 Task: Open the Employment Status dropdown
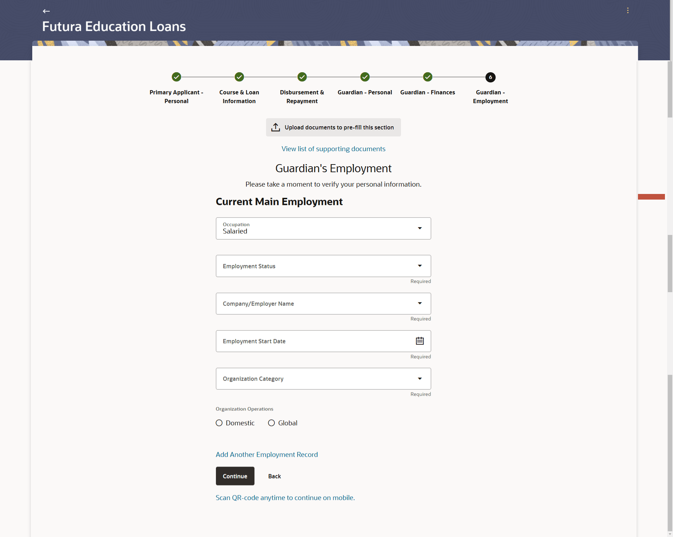tap(420, 266)
